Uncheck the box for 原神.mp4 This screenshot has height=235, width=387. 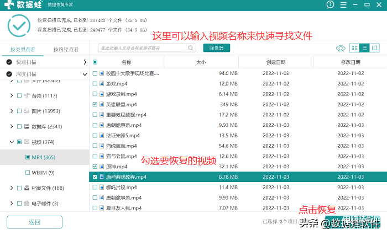tap(95, 167)
